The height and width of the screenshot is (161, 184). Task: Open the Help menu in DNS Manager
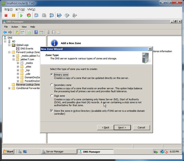32,27
